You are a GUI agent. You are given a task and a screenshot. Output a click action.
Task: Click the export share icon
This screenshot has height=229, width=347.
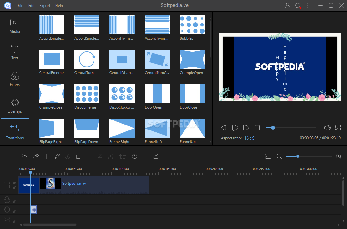coord(156,156)
